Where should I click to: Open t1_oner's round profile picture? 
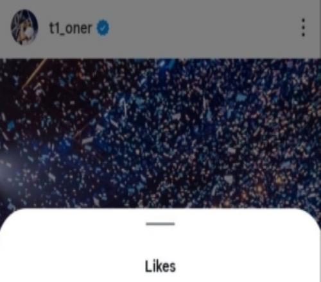pos(24,27)
